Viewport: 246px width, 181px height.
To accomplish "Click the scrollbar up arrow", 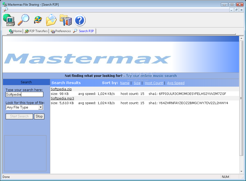I will pyautogui.click(x=241, y=38).
